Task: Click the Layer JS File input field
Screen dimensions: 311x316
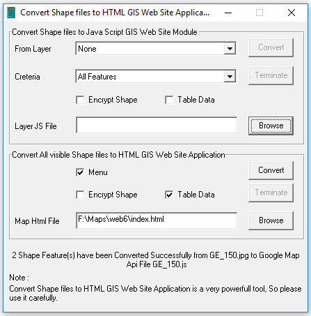Action: pos(157,126)
